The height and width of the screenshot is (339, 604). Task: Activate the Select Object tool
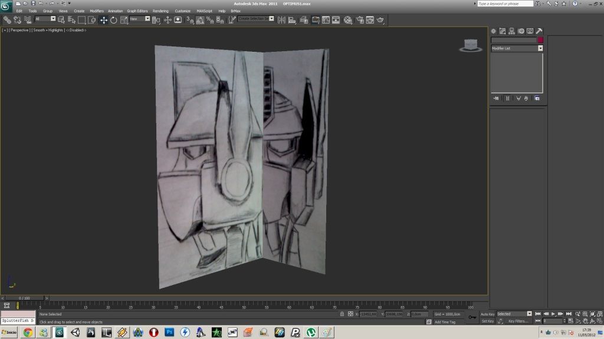61,20
